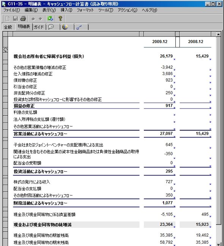Viewport: 224px width, 246px height.
Task: Open the フォーマット menu
Action: (85, 10)
